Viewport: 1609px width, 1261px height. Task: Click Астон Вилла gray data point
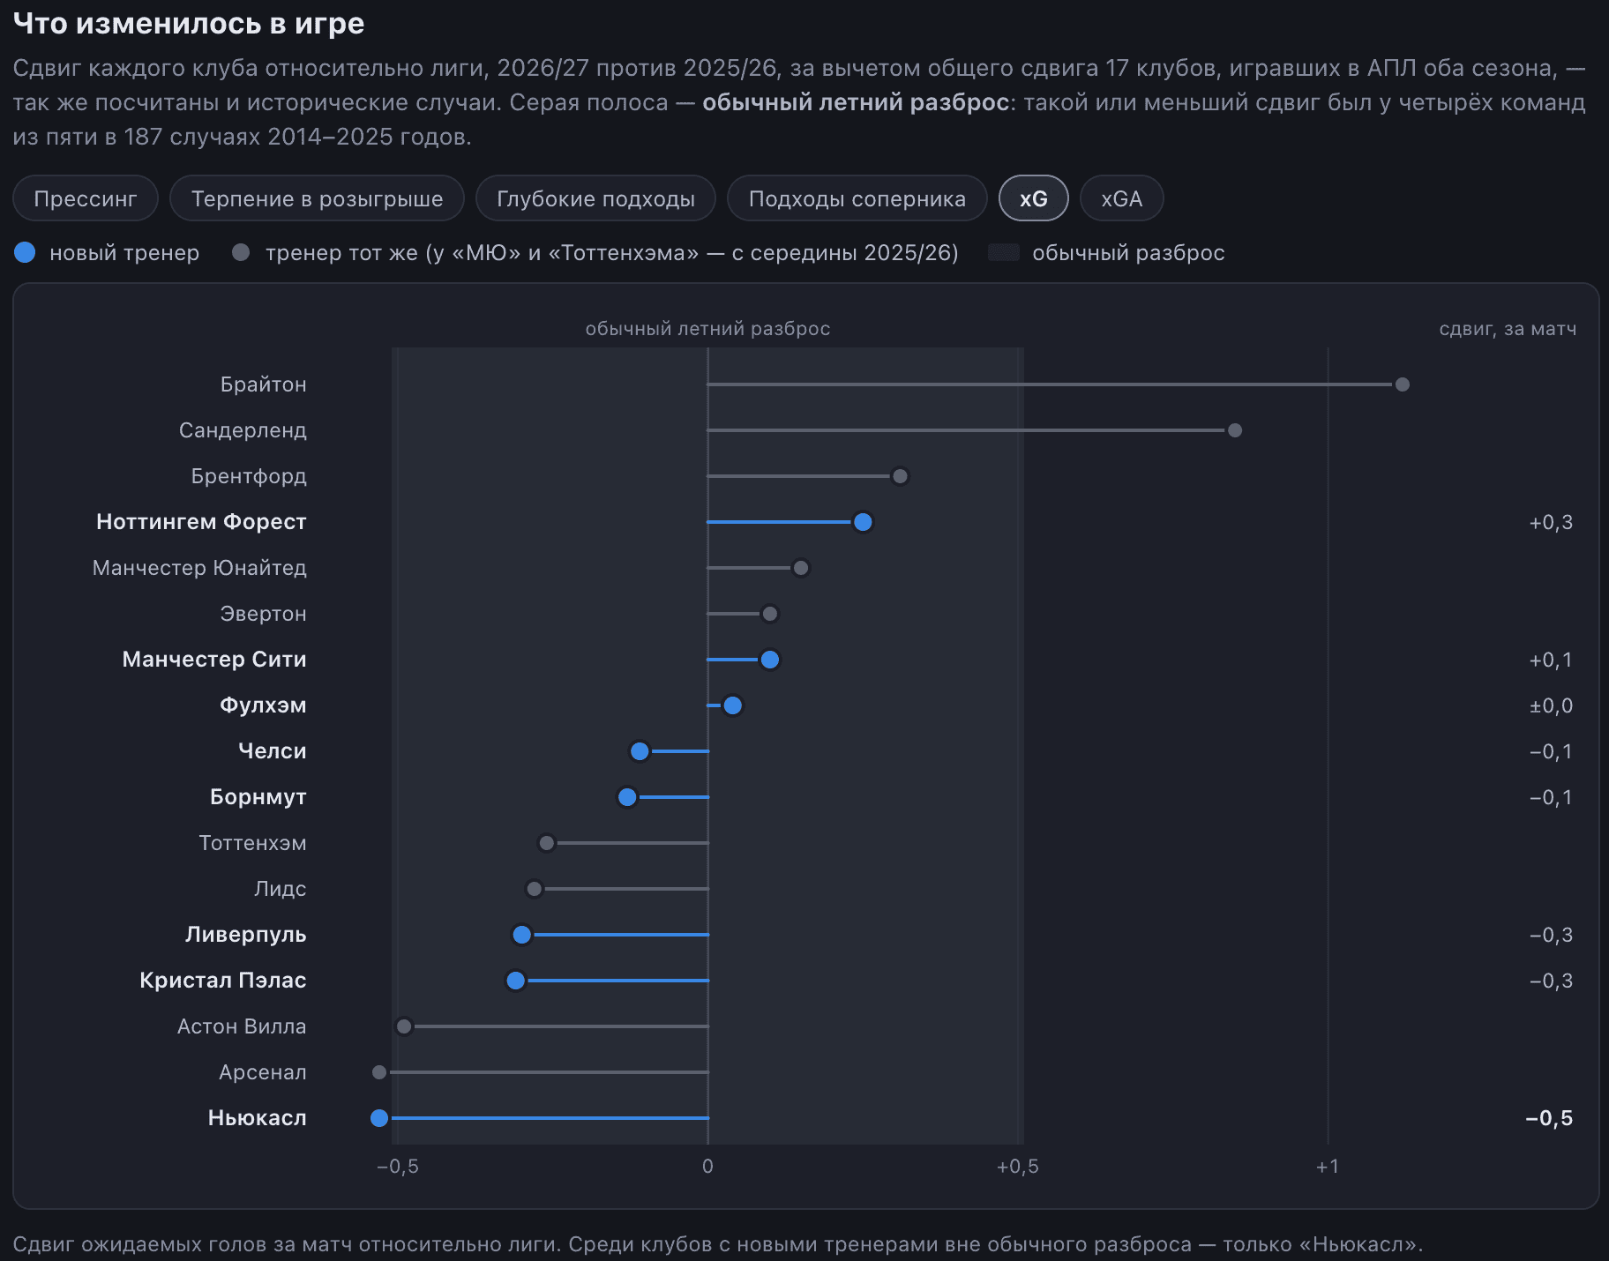coord(404,1026)
